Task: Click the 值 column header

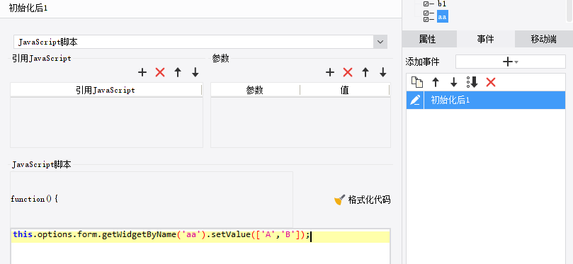Action: (x=345, y=90)
